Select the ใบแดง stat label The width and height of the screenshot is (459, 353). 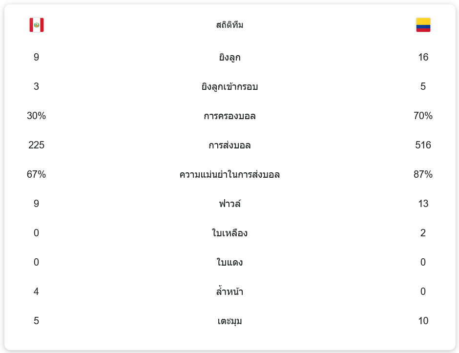(x=229, y=262)
